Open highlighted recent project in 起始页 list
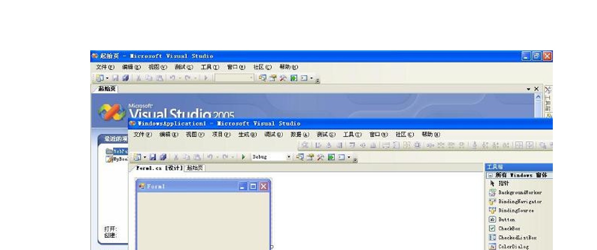Viewport: 597px width, 250px height. (x=117, y=151)
